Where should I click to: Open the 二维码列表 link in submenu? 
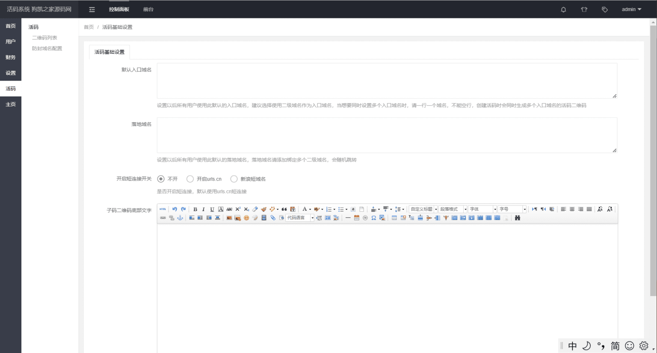point(44,38)
